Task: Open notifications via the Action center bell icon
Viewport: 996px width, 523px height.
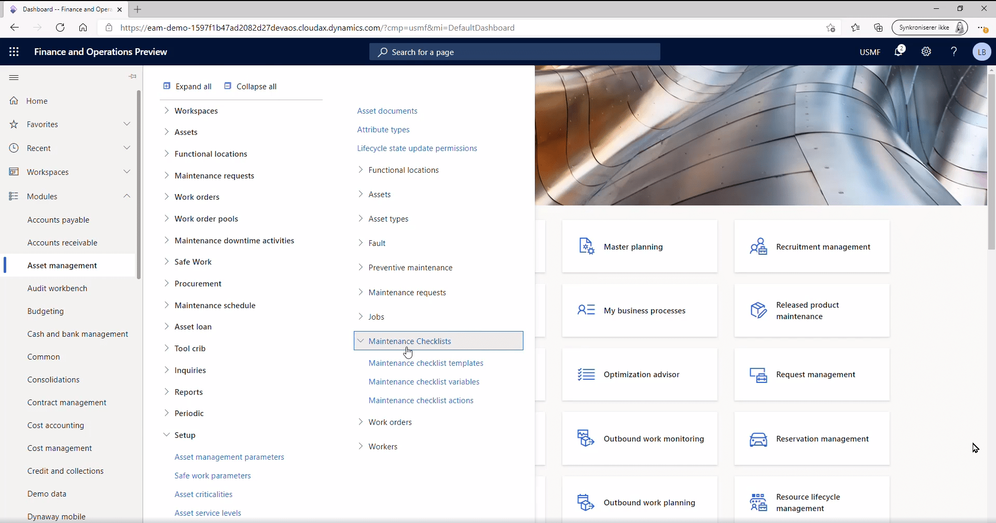Action: [900, 51]
